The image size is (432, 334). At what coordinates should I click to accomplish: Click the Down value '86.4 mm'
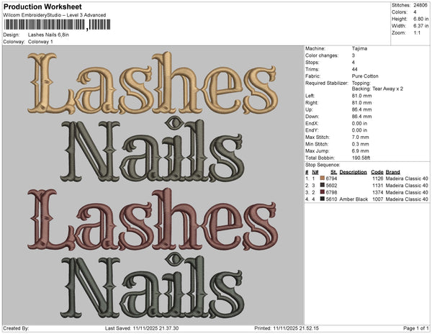point(361,117)
